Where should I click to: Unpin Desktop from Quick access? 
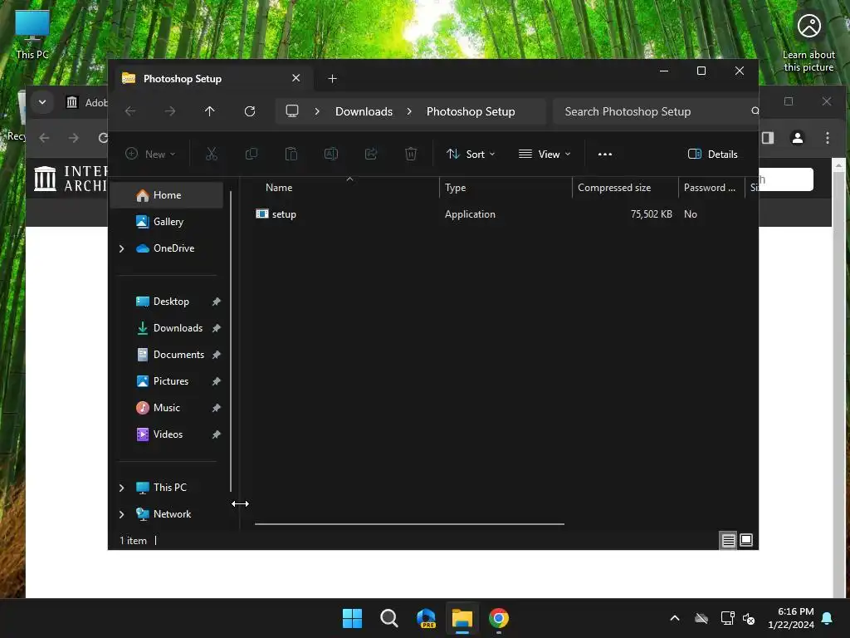click(217, 302)
